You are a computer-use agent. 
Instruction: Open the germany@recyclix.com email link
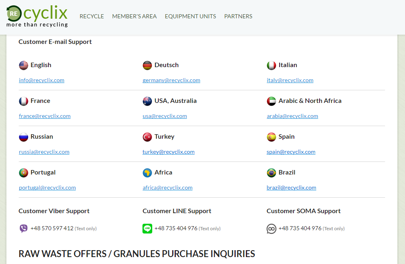(x=171, y=80)
